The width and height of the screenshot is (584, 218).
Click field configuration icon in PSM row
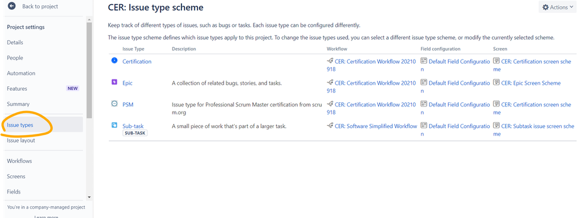click(x=424, y=104)
